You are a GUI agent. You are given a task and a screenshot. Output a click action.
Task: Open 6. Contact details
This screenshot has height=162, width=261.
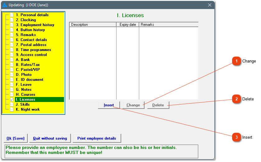(31, 40)
